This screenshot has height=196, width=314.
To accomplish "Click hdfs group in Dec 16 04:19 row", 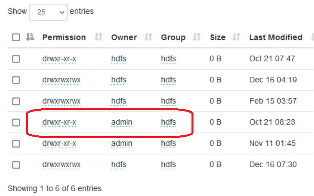I will (168, 80).
